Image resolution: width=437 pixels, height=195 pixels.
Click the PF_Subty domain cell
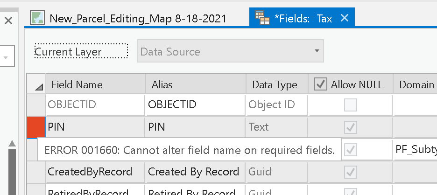click(x=415, y=150)
